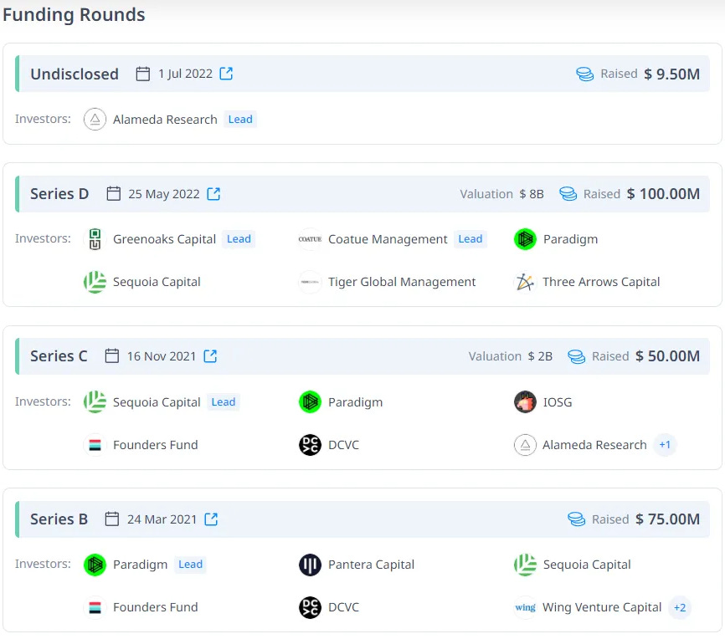Click the Series C round title

(x=59, y=356)
